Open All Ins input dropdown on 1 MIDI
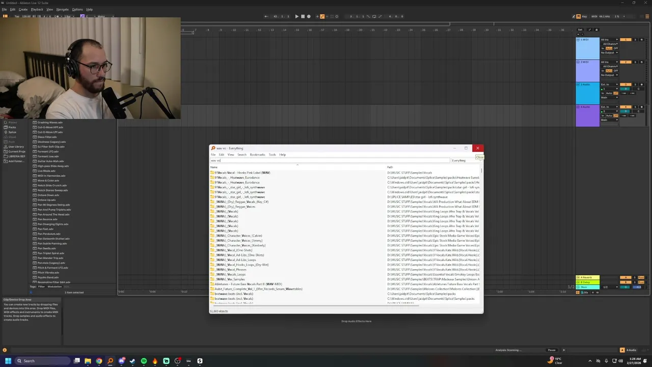The image size is (652, 367). (x=609, y=40)
